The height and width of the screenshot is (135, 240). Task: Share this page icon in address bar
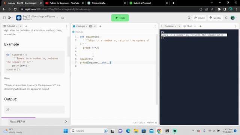click(x=207, y=9)
